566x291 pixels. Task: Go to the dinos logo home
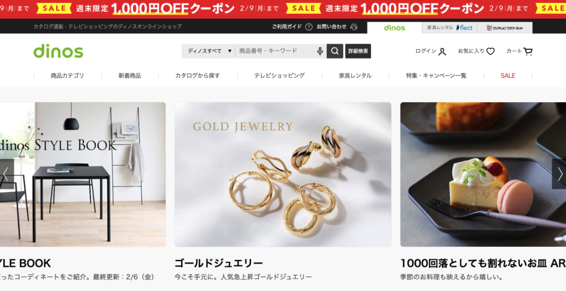pyautogui.click(x=58, y=51)
